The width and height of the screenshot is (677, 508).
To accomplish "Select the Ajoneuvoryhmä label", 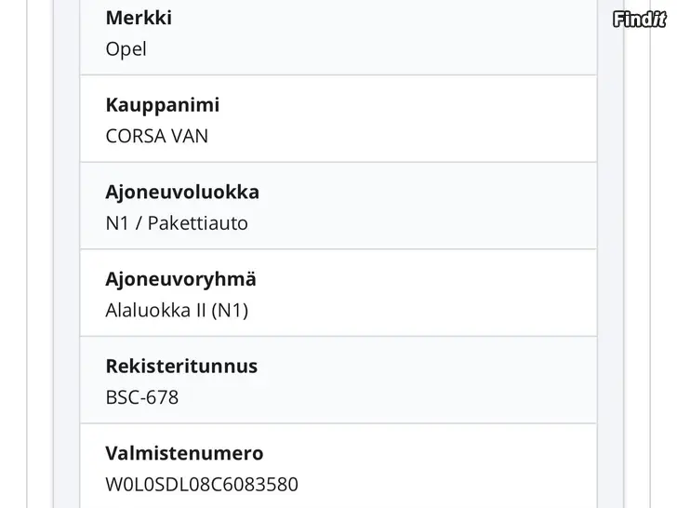I will (x=180, y=279).
